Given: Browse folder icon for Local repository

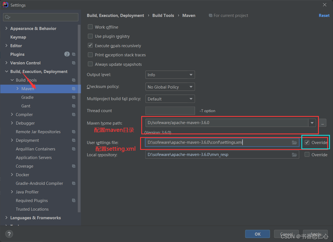Looking at the screenshot, I should tap(294, 155).
